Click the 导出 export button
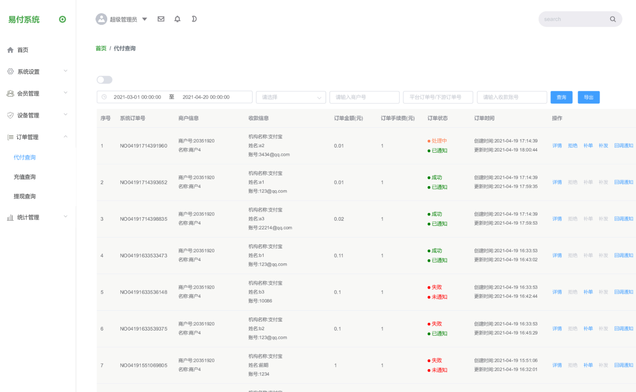The height and width of the screenshot is (392, 636). pyautogui.click(x=588, y=97)
